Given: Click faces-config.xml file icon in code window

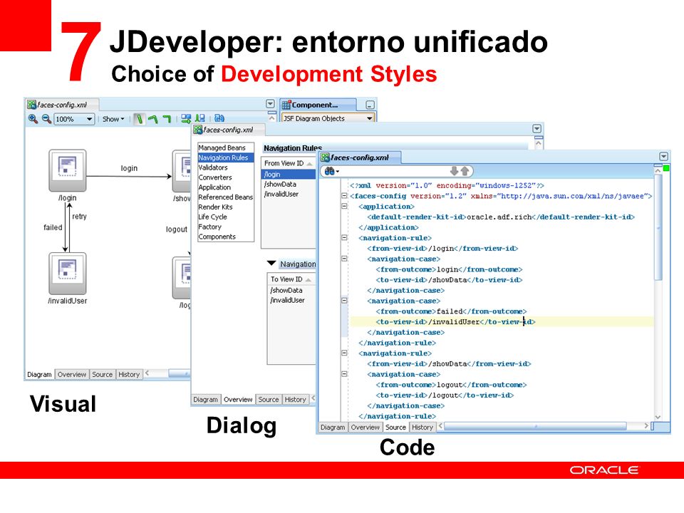Looking at the screenshot, I should (x=325, y=157).
